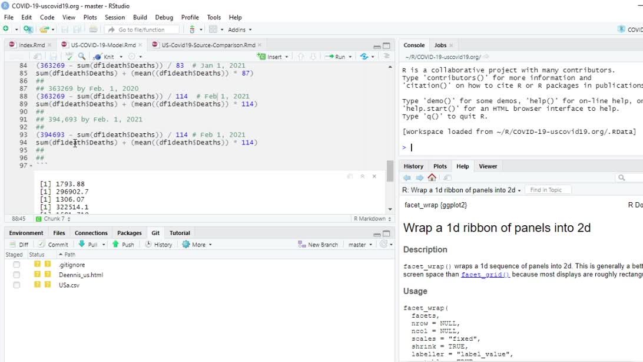Click the Knit document button
Image resolution: width=643 pixels, height=362 pixels.
pyautogui.click(x=104, y=57)
